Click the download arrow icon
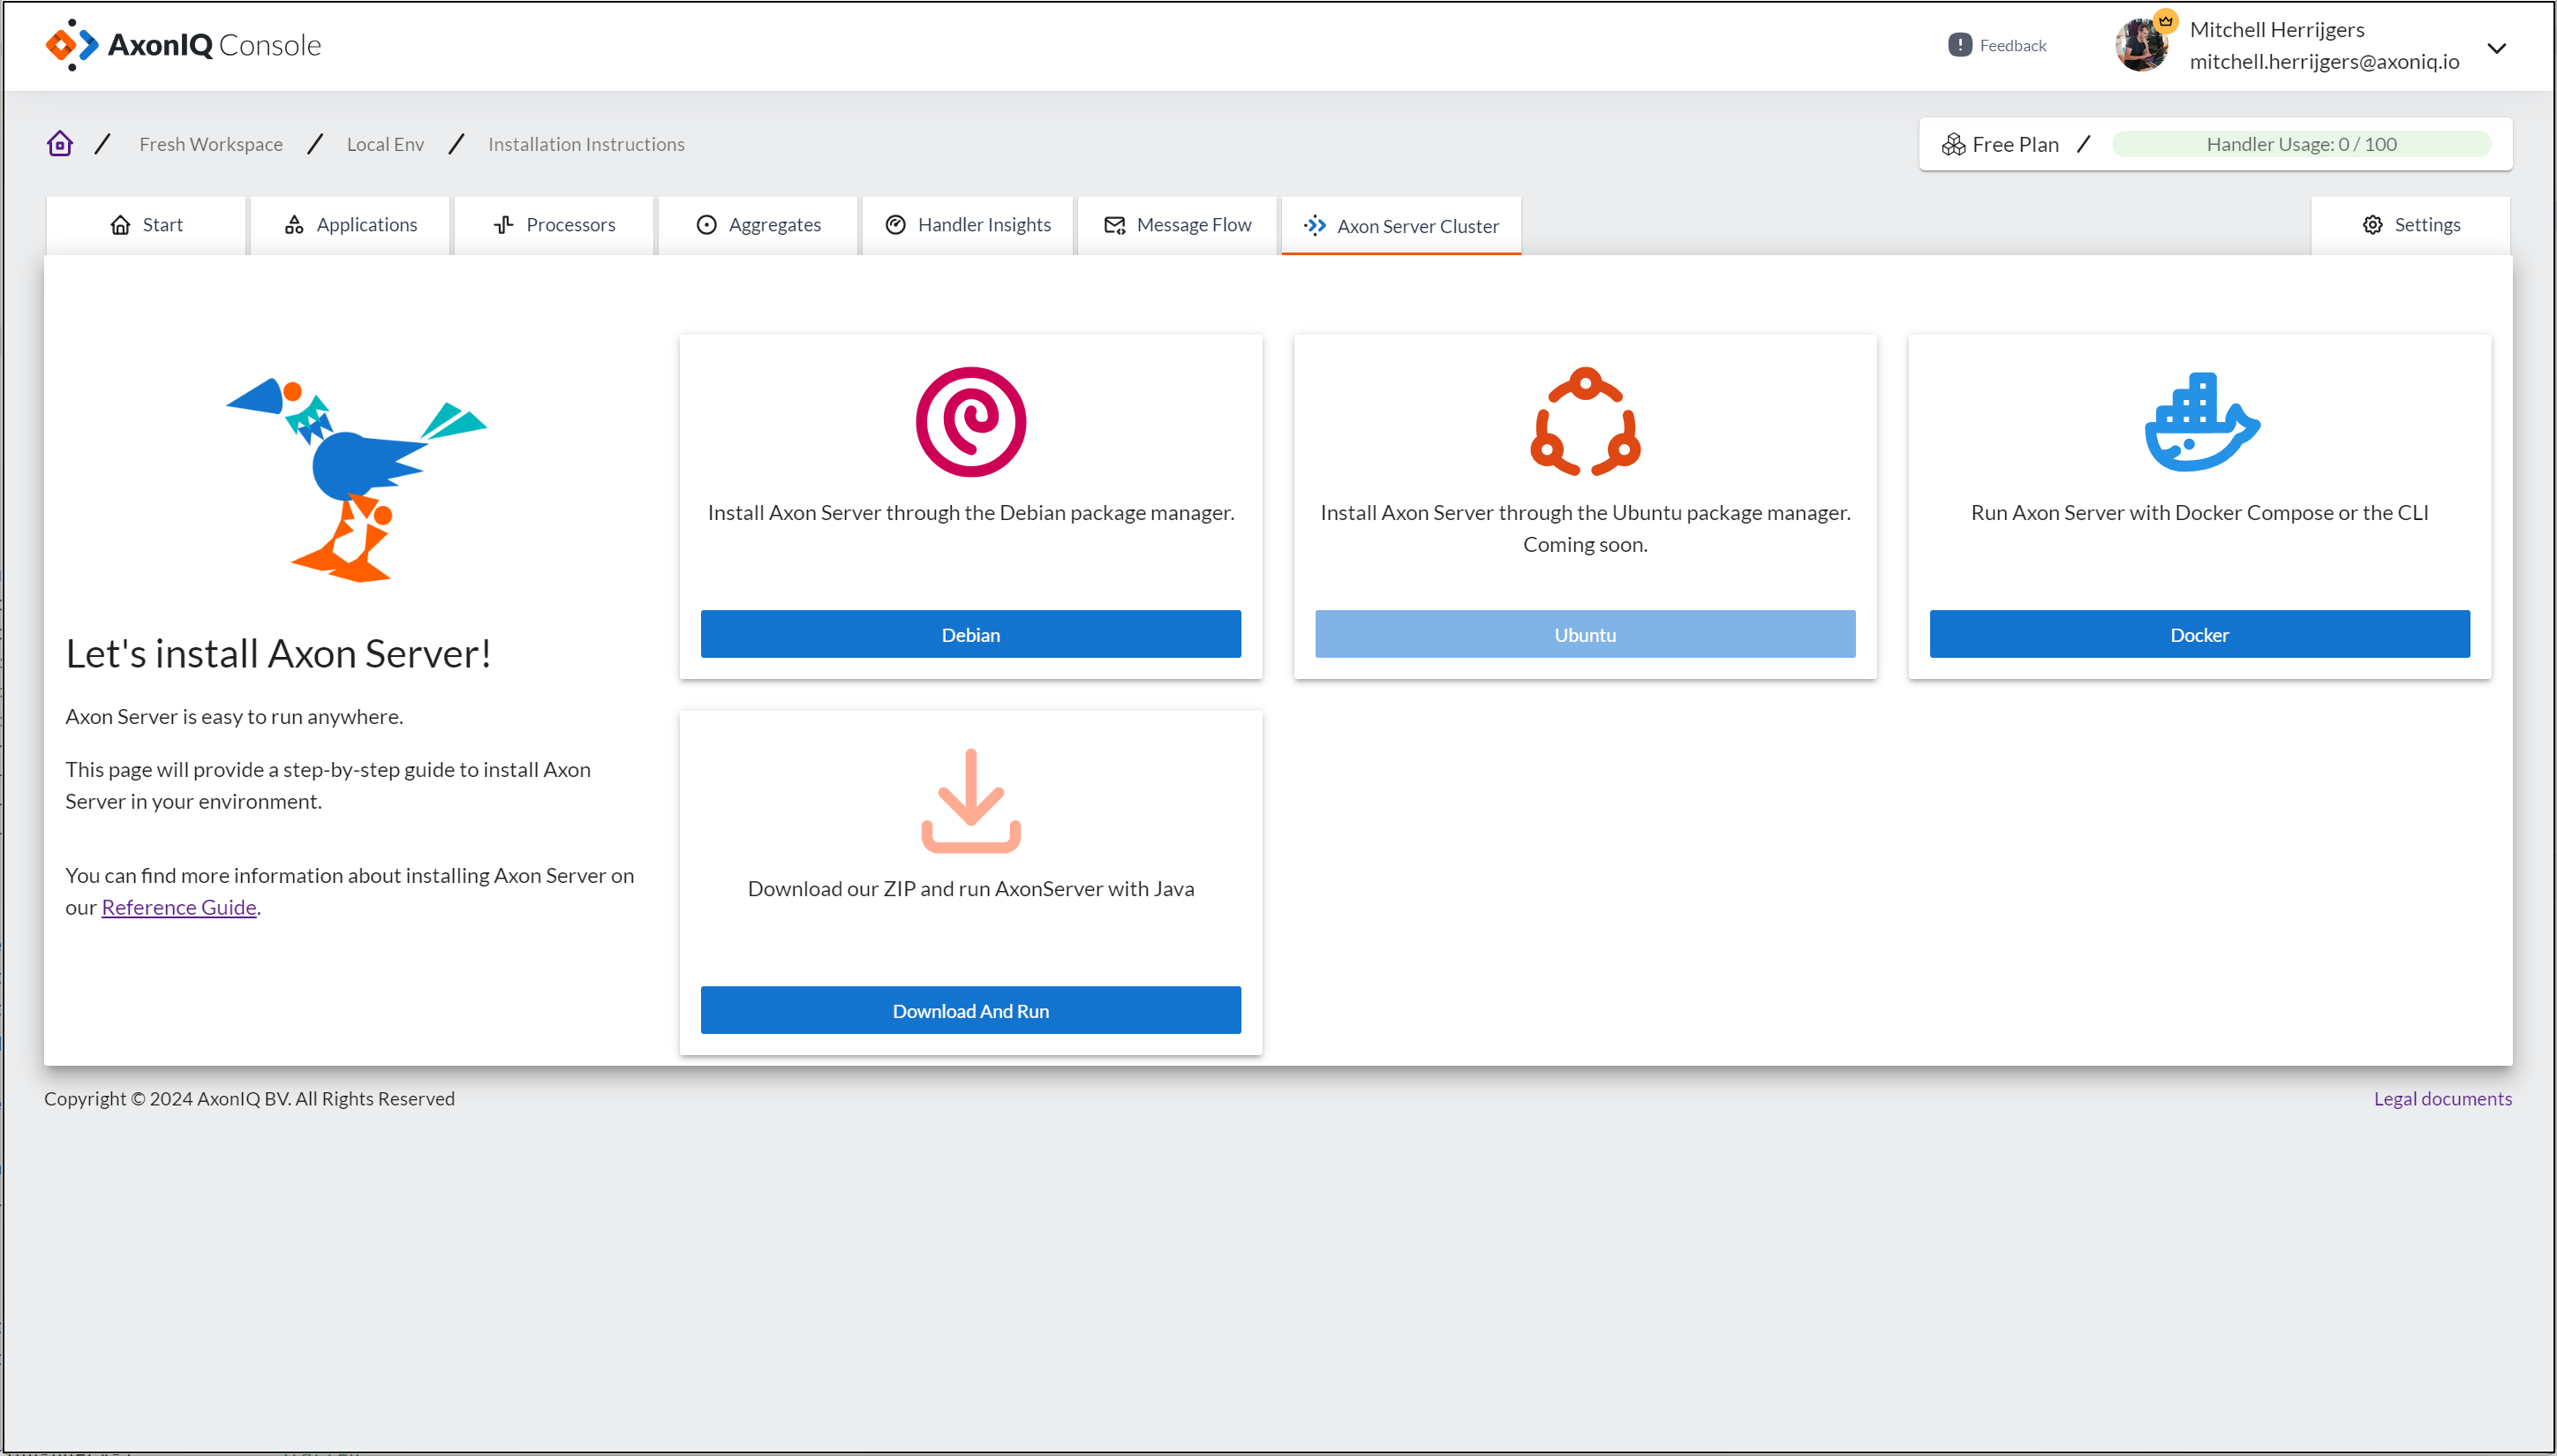Viewport: 2557px width, 1456px height. click(970, 800)
